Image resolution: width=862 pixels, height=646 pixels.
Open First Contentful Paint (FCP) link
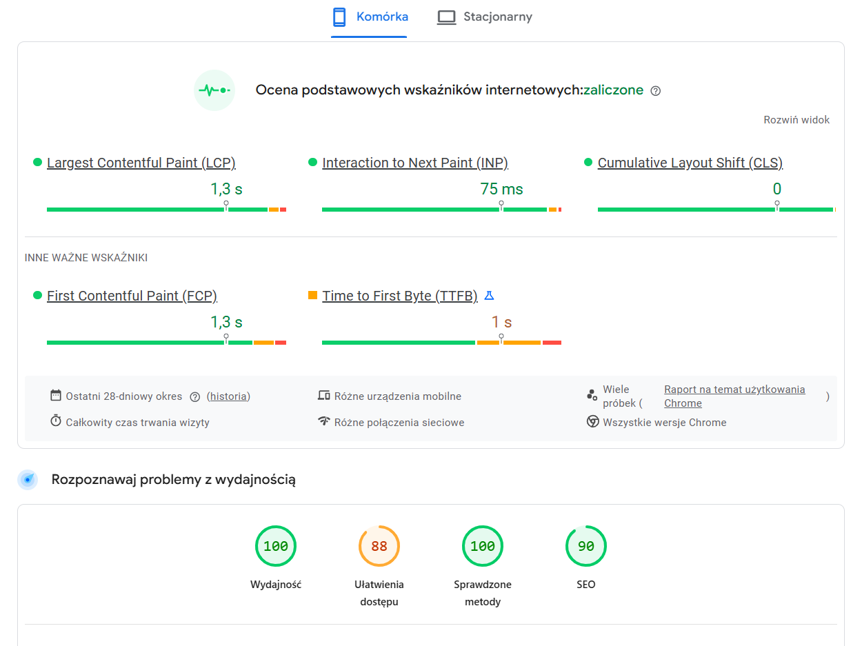click(132, 296)
